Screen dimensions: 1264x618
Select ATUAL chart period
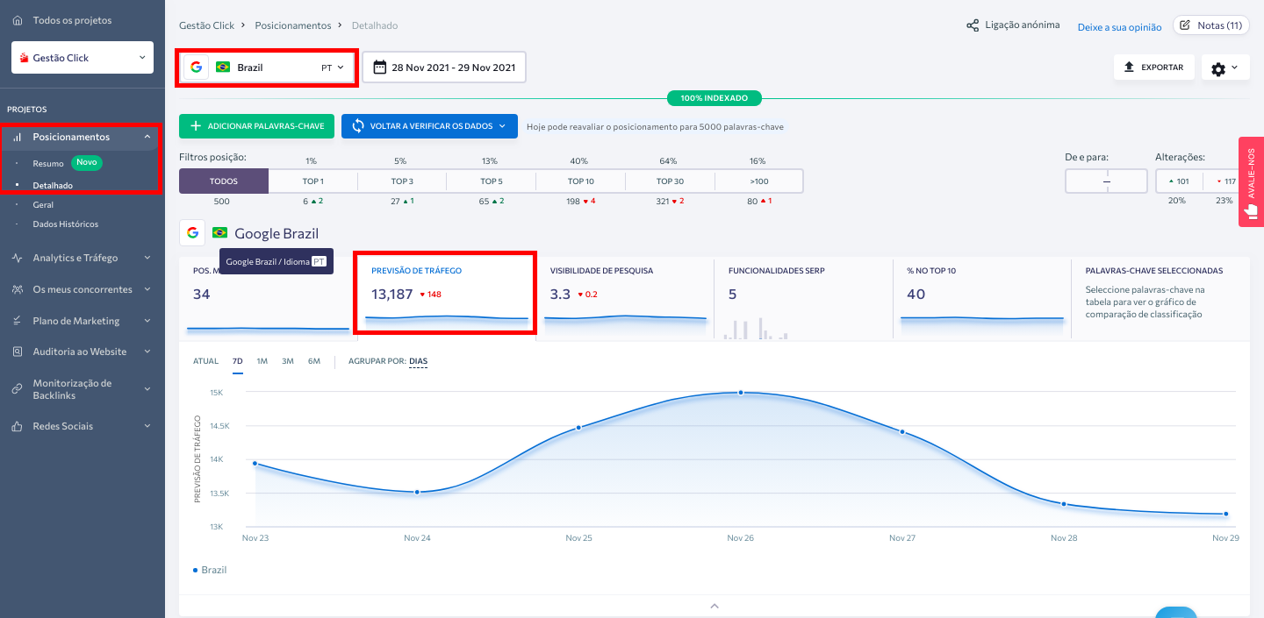[205, 361]
